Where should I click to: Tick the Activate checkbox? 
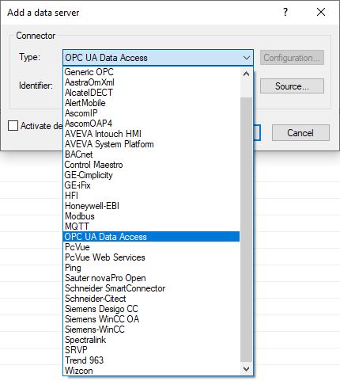tap(13, 126)
